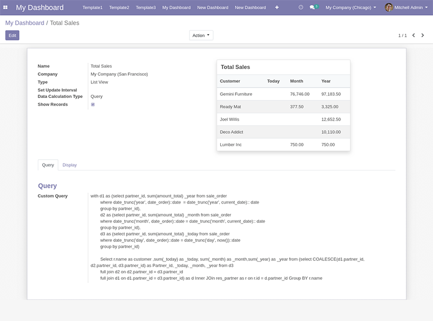Go to next record arrow
433x321 pixels.
[423, 35]
